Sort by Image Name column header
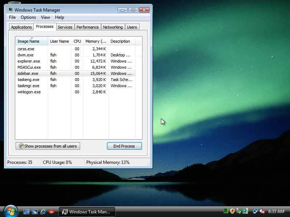Image resolution: width=290 pixels, height=217 pixels. [x=32, y=41]
